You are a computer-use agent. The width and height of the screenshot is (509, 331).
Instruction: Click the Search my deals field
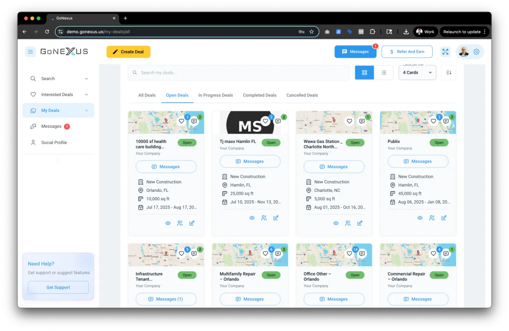tap(238, 73)
